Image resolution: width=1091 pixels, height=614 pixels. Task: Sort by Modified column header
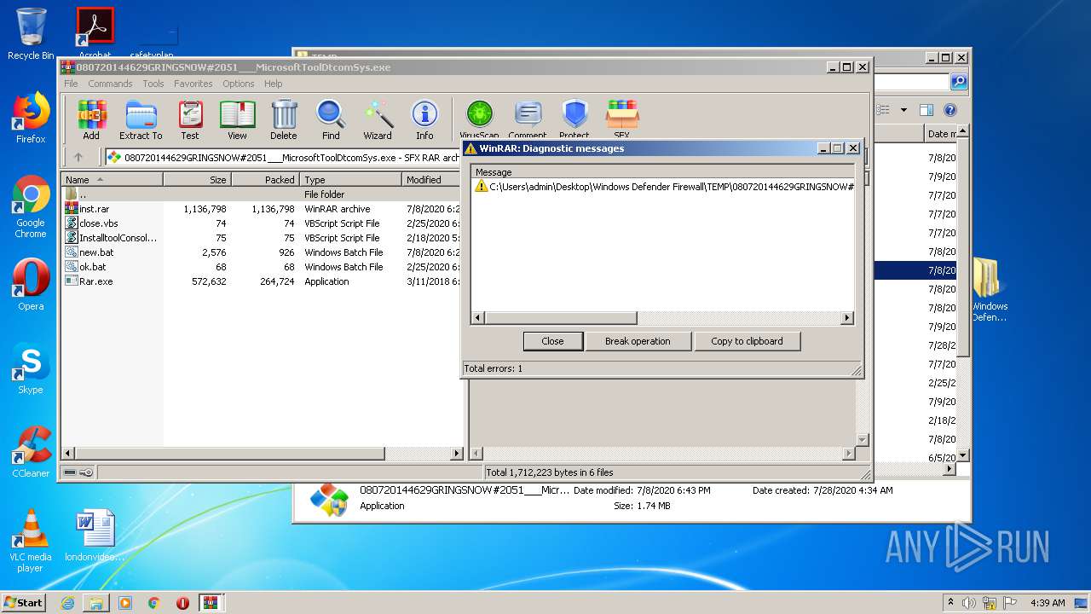(432, 180)
